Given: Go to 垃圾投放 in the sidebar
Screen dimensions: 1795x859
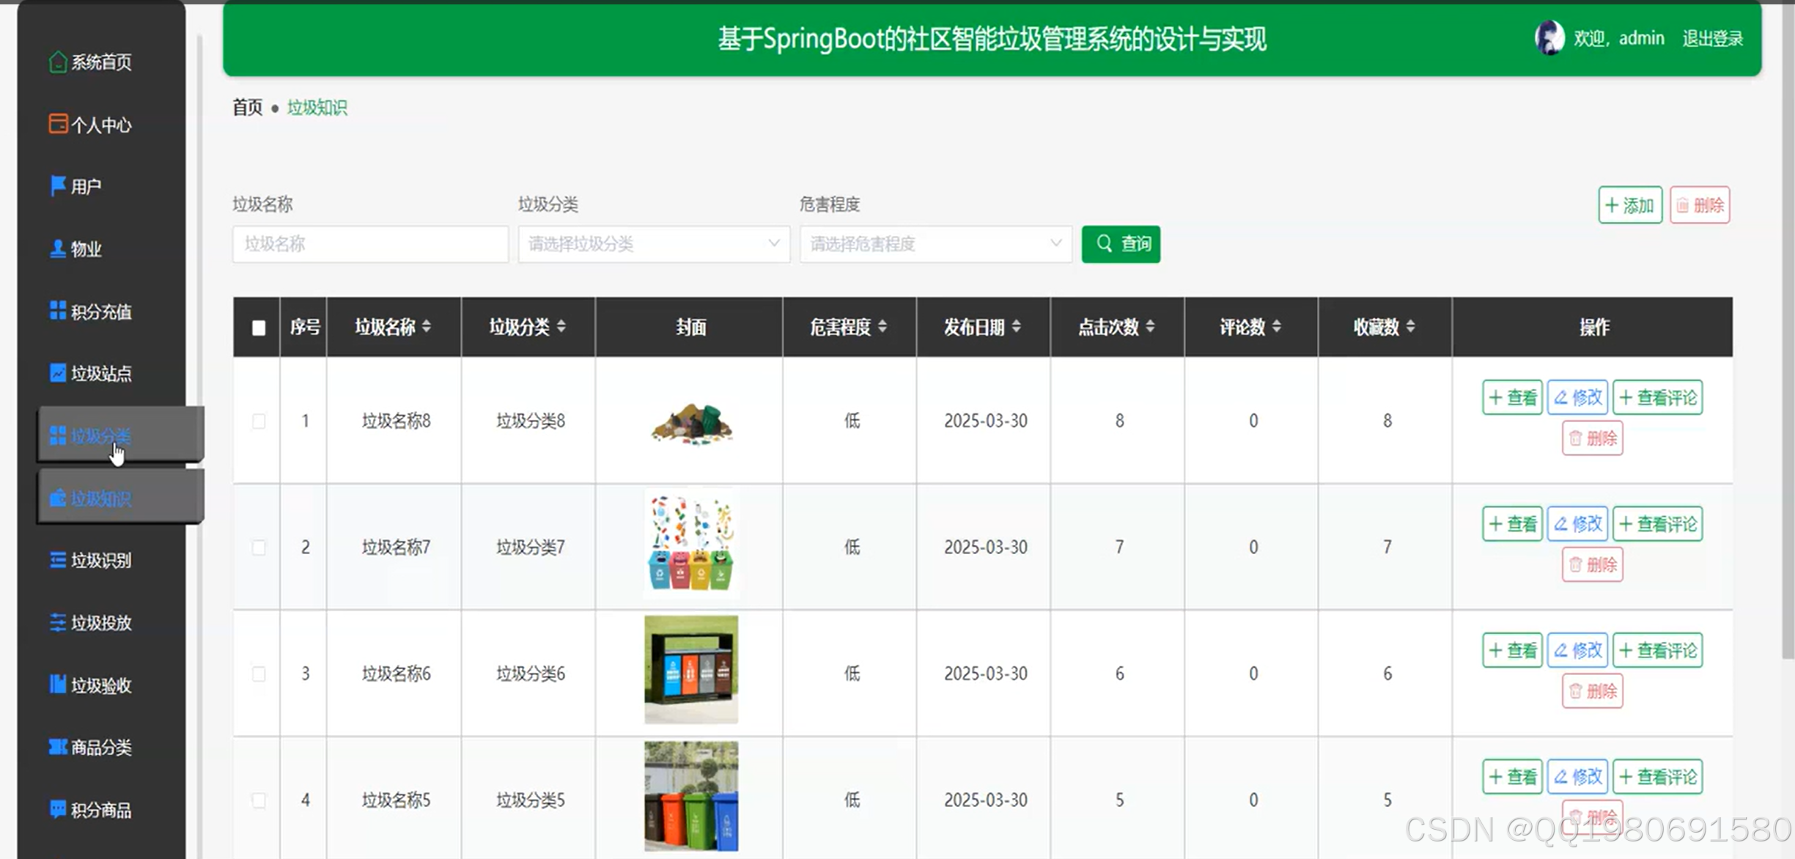Looking at the screenshot, I should pyautogui.click(x=100, y=622).
